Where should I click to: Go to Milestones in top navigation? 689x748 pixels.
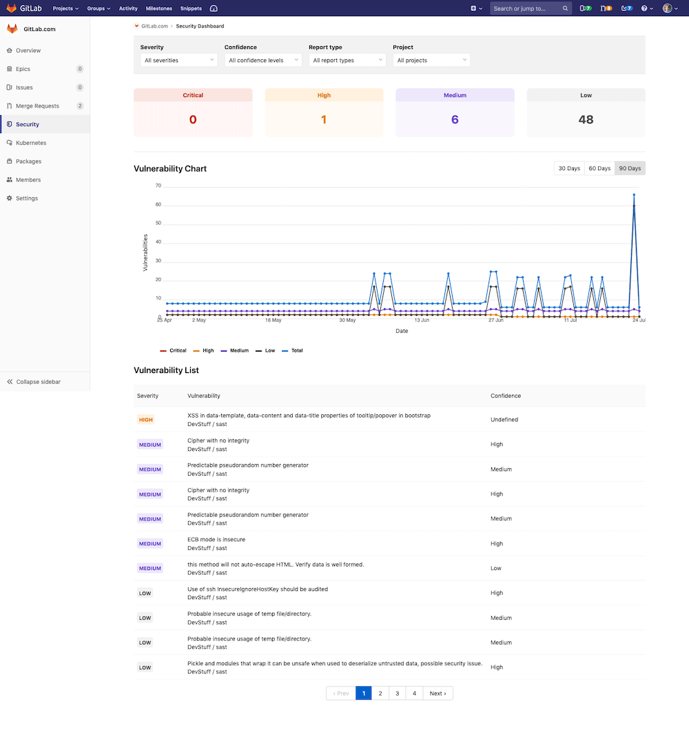pyautogui.click(x=160, y=8)
